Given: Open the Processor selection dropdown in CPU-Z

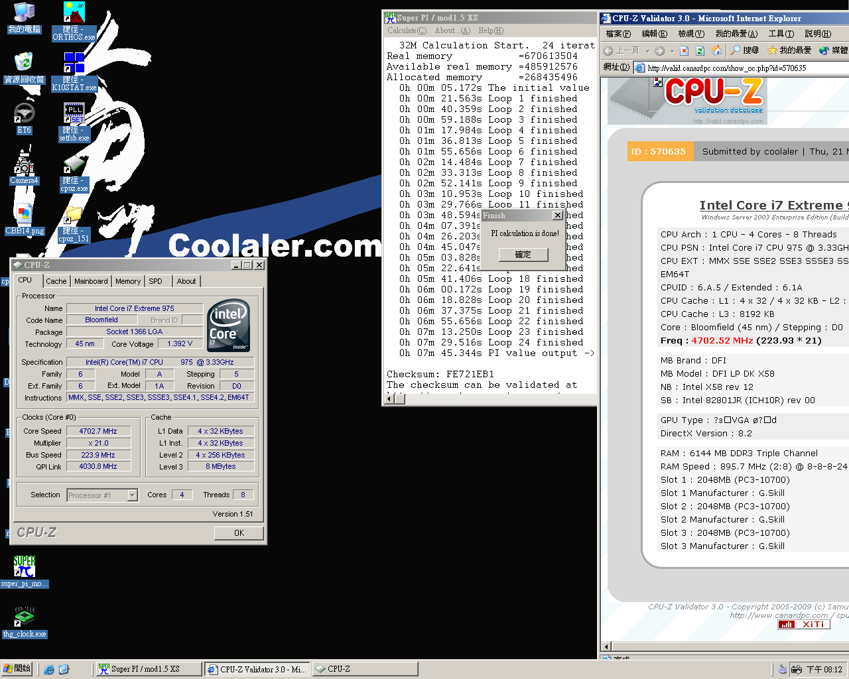Looking at the screenshot, I should coord(133,495).
